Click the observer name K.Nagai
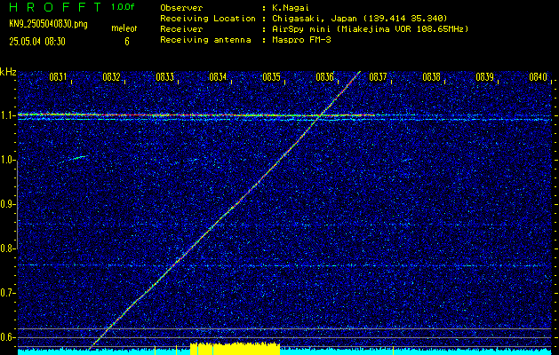Image resolution: width=559 pixels, height=355 pixels. point(289,7)
